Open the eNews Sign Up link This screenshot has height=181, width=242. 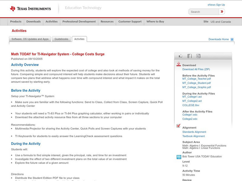click(x=216, y=5)
